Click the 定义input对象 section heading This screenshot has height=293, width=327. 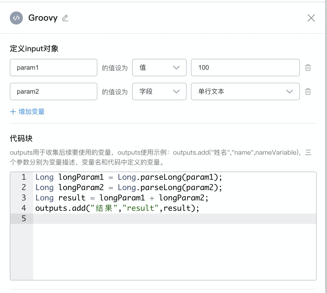(x=34, y=49)
